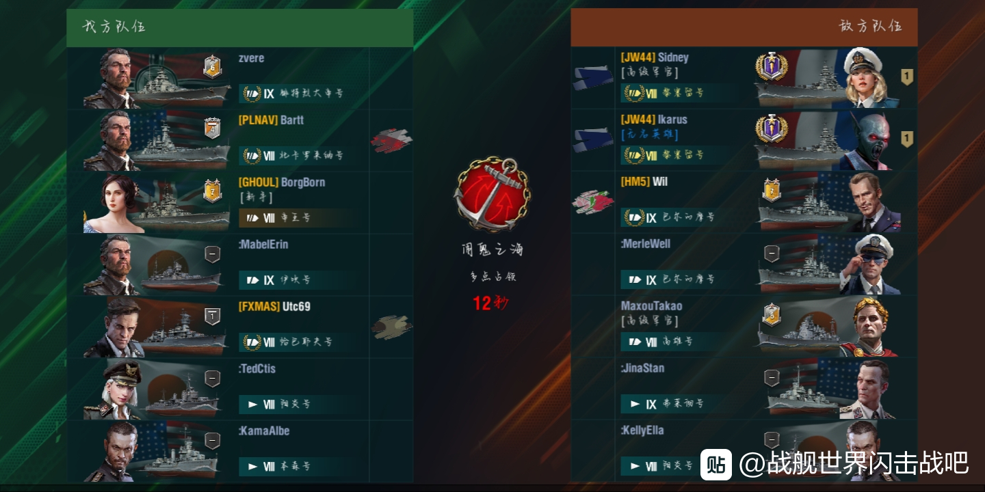This screenshot has height=492, width=985.
Task: Open player MaxouTakao's name
Action: pos(651,306)
